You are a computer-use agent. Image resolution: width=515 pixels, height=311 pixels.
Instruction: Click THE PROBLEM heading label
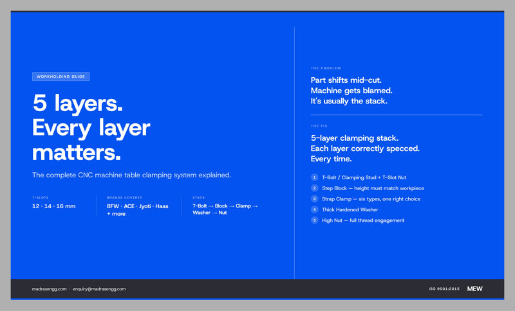pyautogui.click(x=326, y=68)
